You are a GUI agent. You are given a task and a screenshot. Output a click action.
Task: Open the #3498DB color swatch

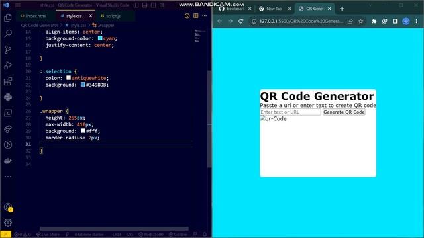click(83, 85)
